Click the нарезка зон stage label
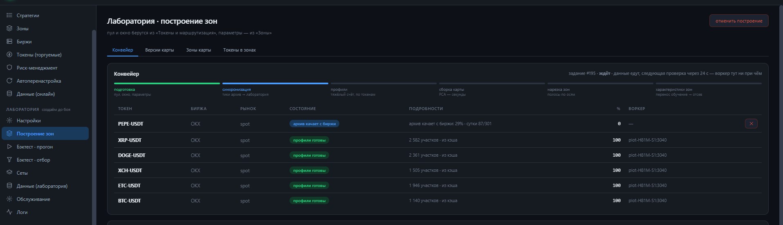The width and height of the screenshot is (783, 225). pos(559,90)
